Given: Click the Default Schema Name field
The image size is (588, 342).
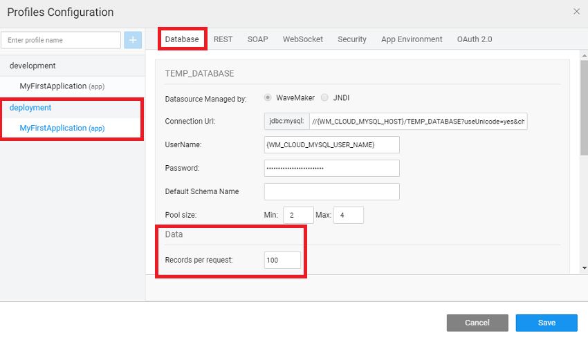Looking at the screenshot, I should [331, 191].
